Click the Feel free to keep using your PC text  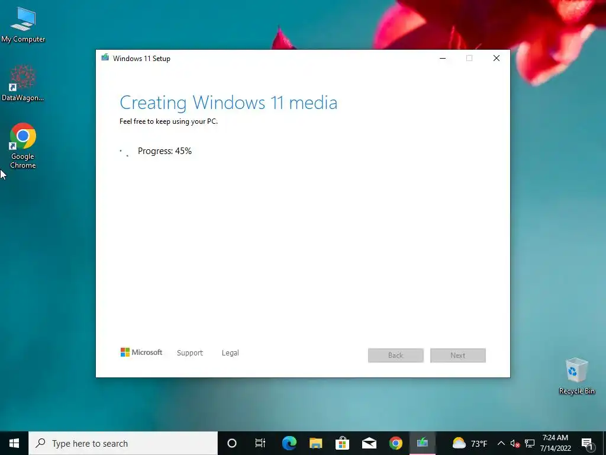click(x=169, y=121)
